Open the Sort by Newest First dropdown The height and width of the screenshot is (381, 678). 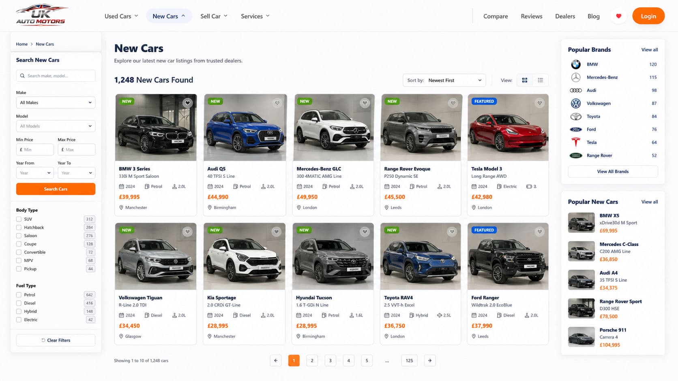[x=444, y=80]
